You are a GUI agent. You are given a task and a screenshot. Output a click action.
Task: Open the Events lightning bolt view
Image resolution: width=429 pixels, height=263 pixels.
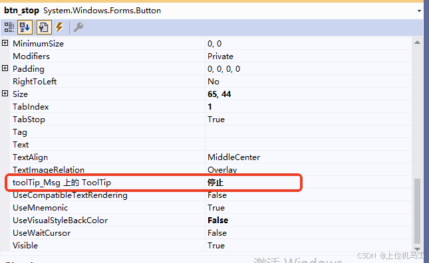coord(59,27)
